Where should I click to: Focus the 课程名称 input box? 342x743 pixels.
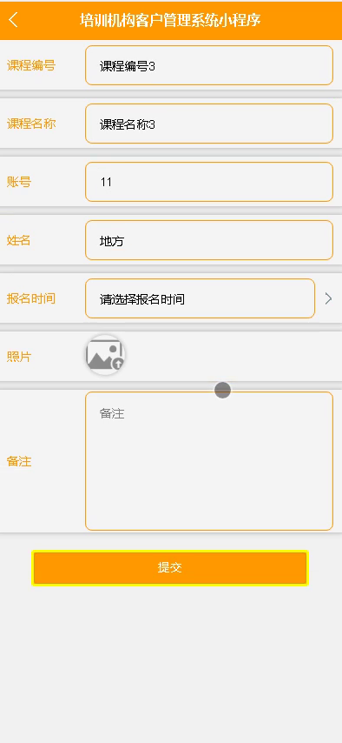(209, 124)
